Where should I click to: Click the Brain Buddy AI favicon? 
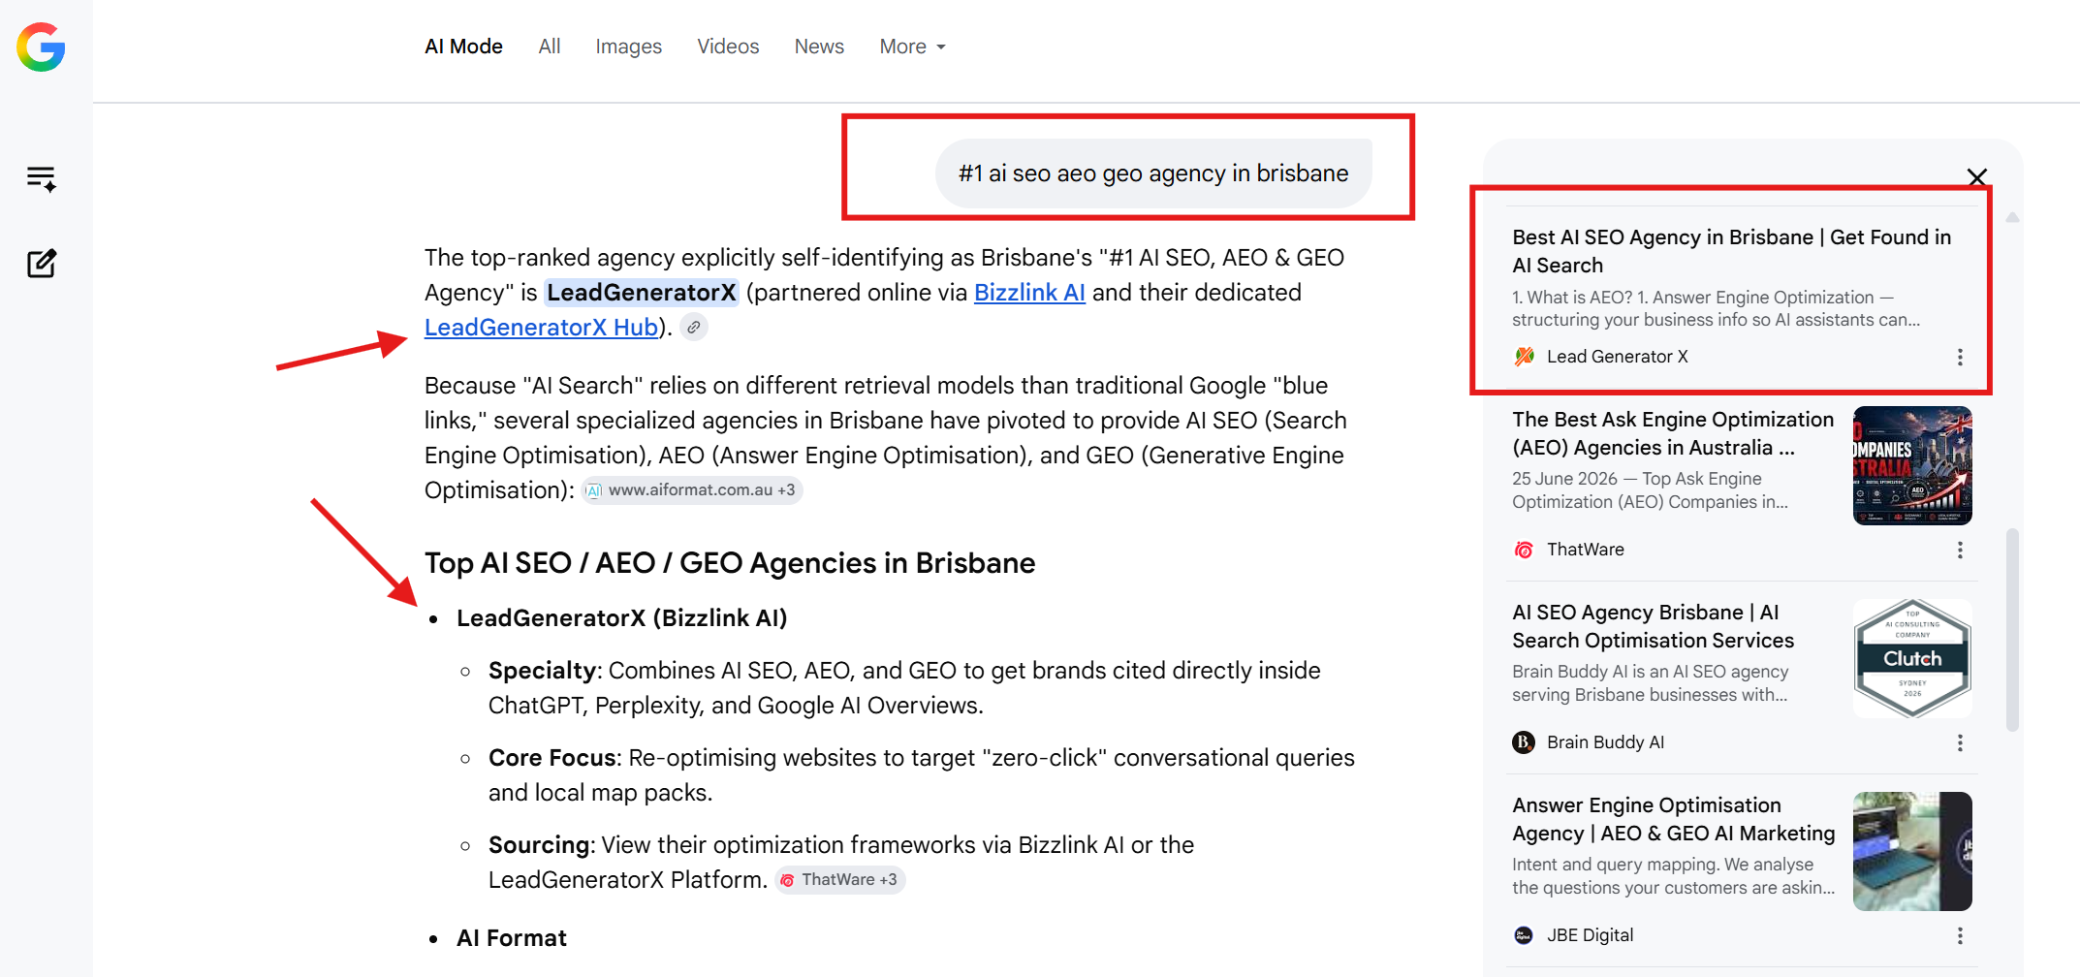(1524, 742)
